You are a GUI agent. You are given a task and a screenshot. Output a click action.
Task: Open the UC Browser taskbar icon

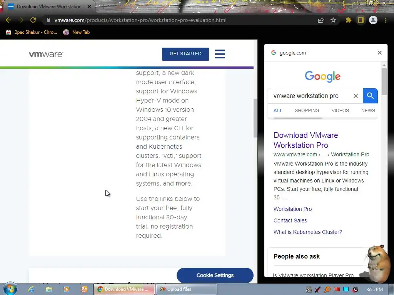click(x=84, y=289)
